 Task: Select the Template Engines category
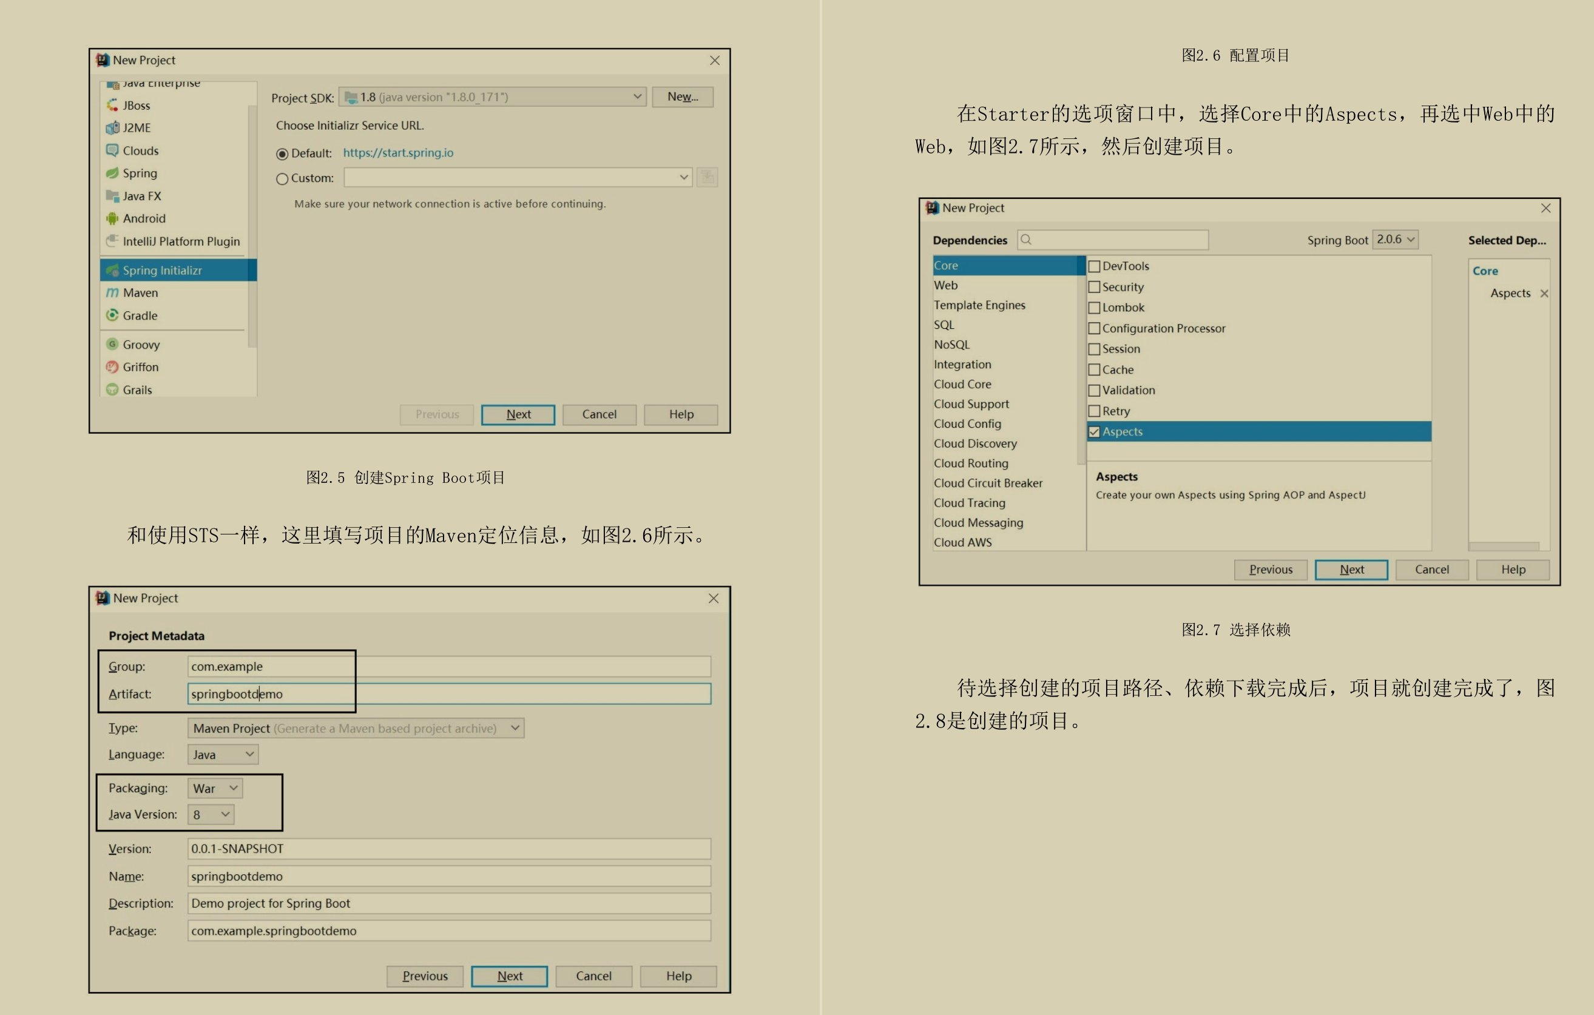[x=1005, y=305]
